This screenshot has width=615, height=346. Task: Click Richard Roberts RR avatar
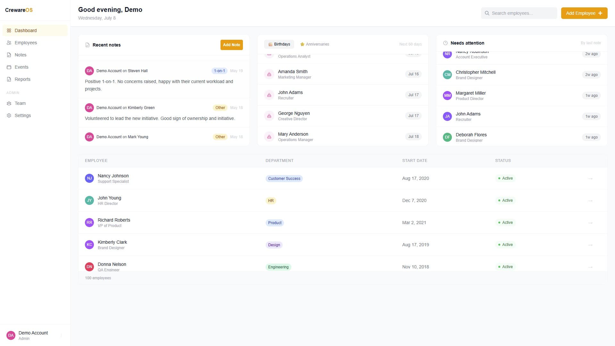coord(89,223)
